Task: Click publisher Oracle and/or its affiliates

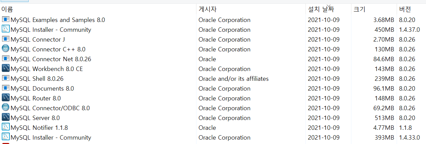Action: [234, 79]
